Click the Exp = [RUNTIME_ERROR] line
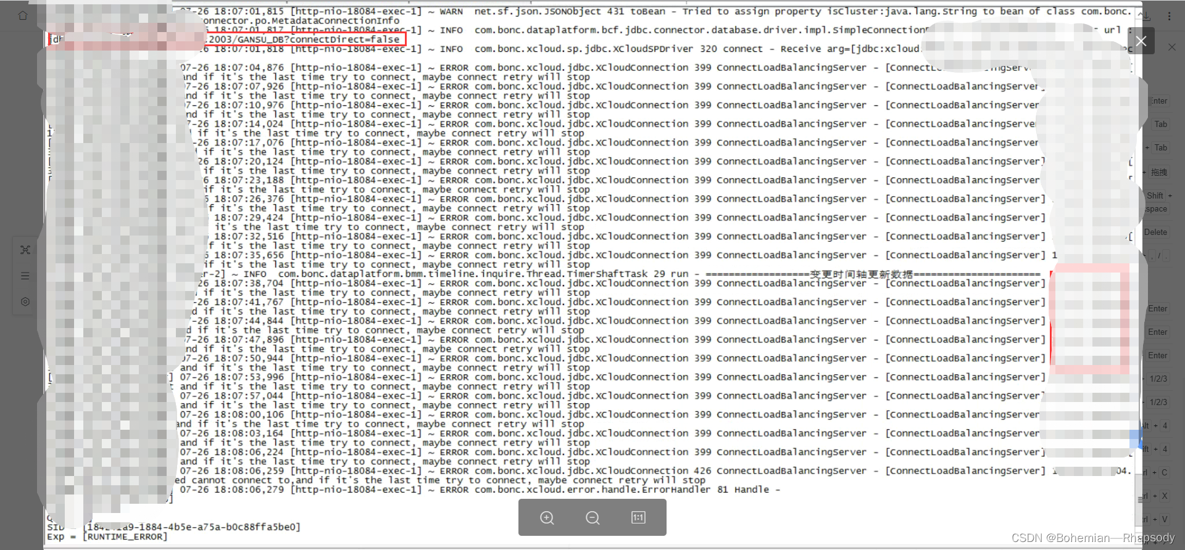Screen dimensions: 1185x550 107,537
